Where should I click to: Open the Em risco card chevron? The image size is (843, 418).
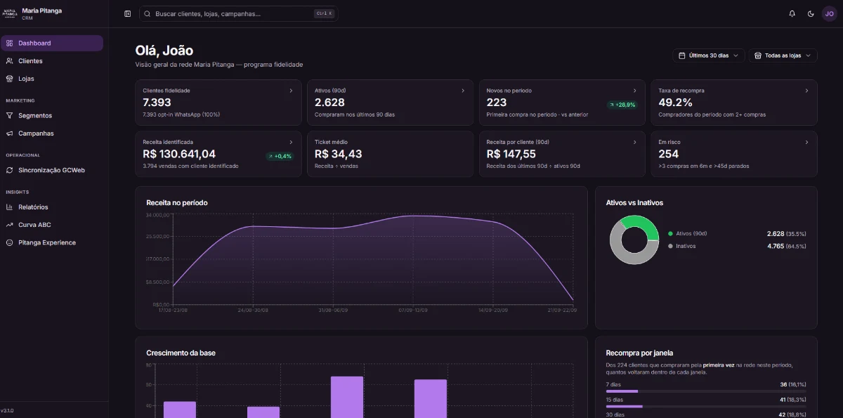coord(806,142)
